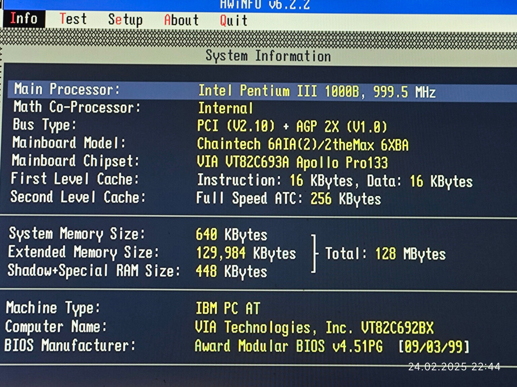Click the 'Total: 128 MBytes' text
This screenshot has width=517, height=387.
pos(385,254)
